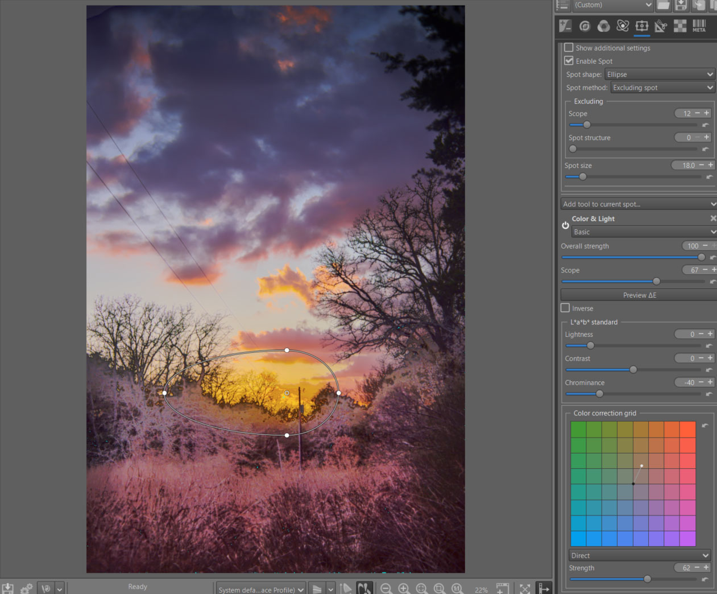Enable Show additional settings checkbox
The height and width of the screenshot is (594, 717).
[569, 48]
